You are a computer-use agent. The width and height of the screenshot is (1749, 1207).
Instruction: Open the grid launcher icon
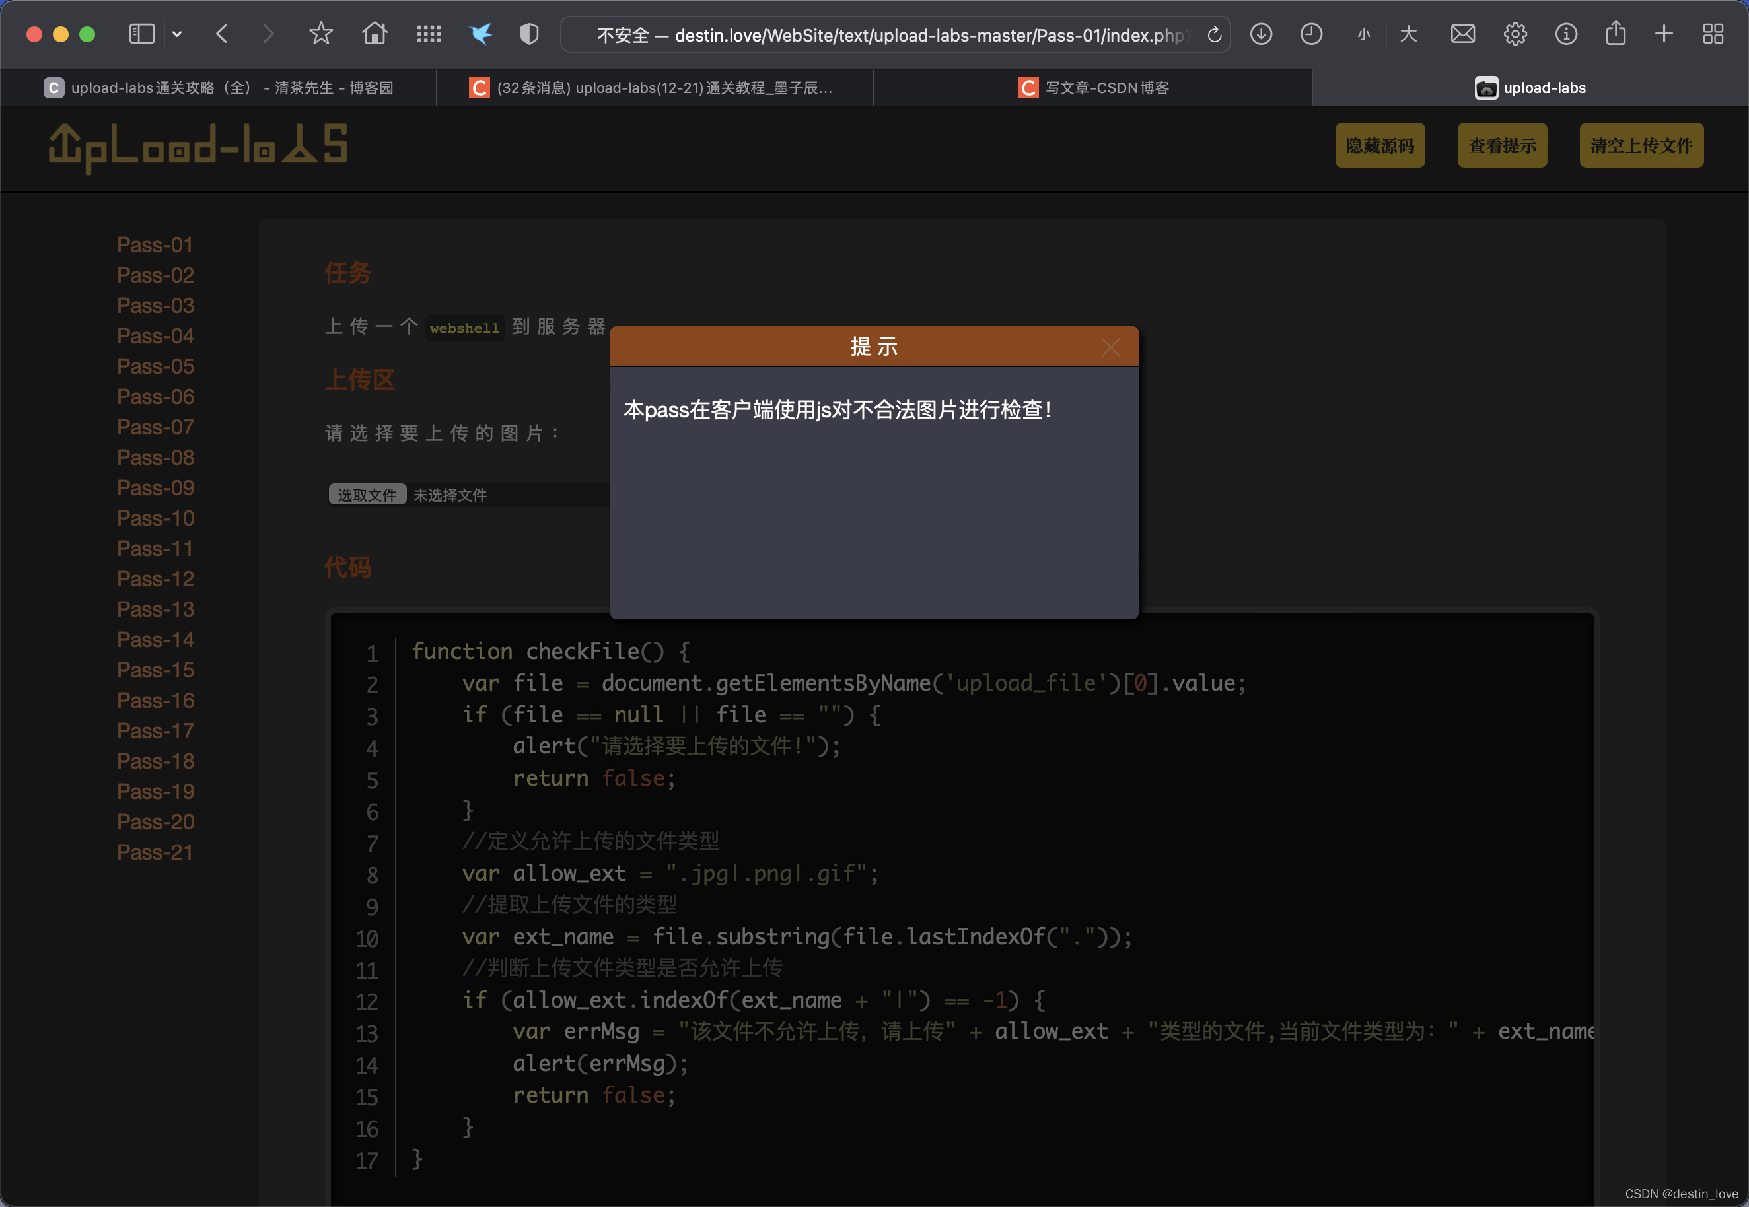tap(429, 34)
